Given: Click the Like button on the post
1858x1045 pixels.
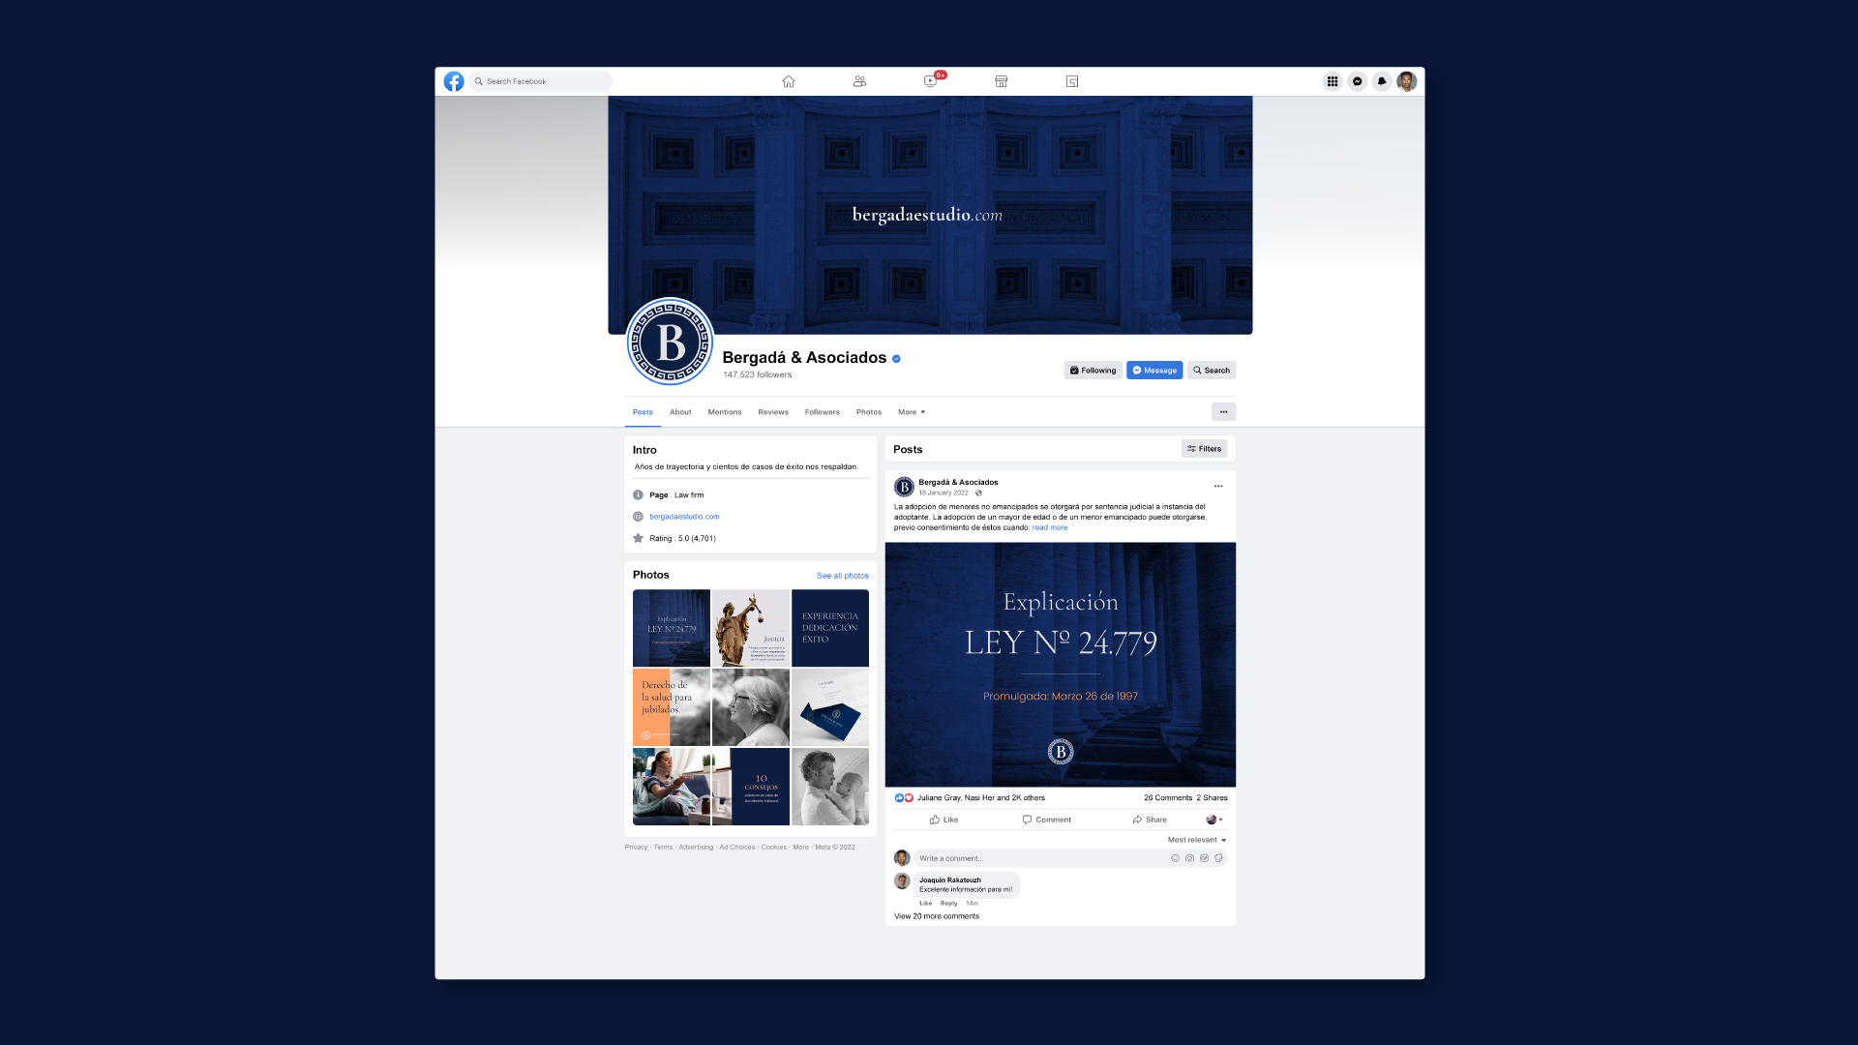Looking at the screenshot, I should [944, 820].
